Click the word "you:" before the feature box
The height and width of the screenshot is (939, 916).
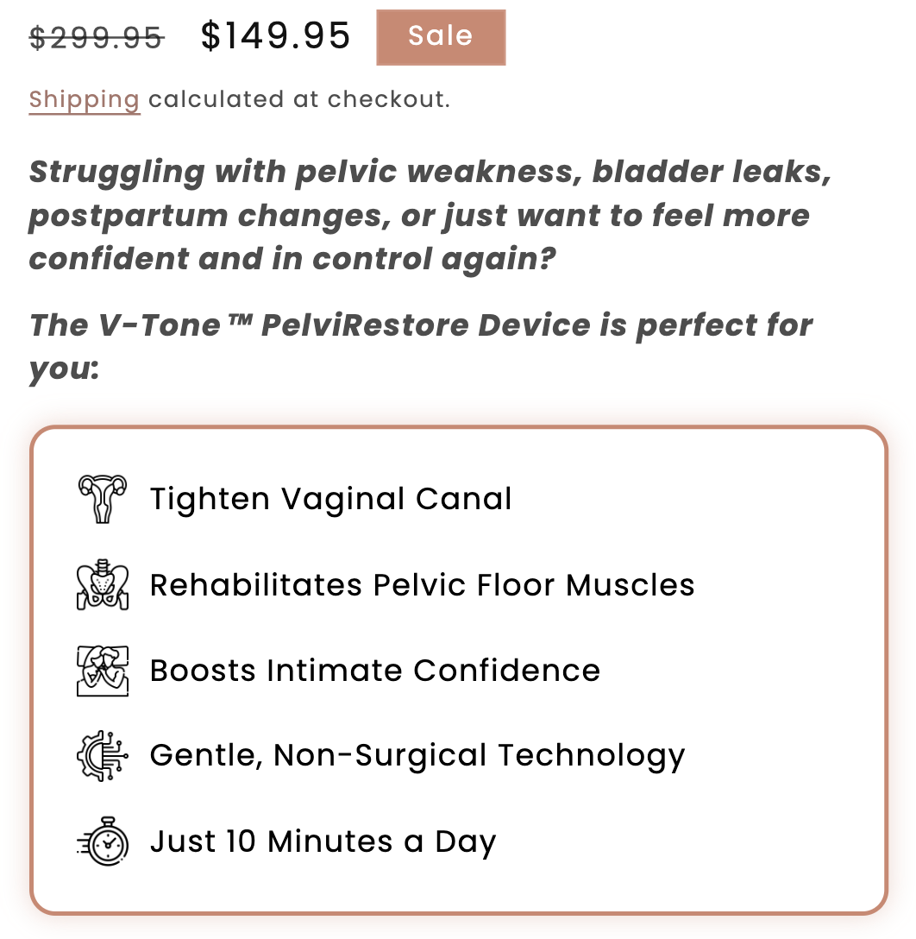pos(65,369)
